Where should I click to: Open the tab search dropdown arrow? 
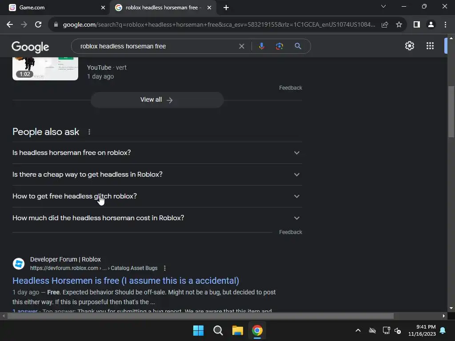point(383,6)
